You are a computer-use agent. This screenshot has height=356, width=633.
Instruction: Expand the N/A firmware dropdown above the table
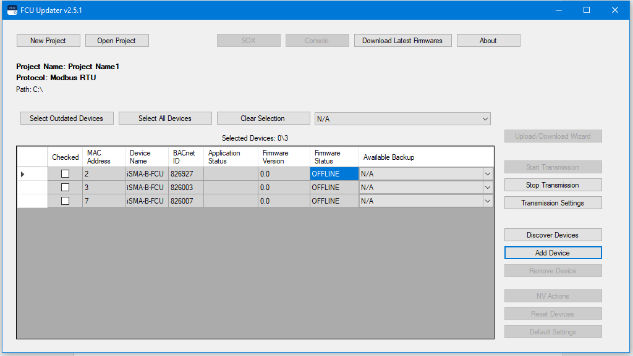point(485,118)
